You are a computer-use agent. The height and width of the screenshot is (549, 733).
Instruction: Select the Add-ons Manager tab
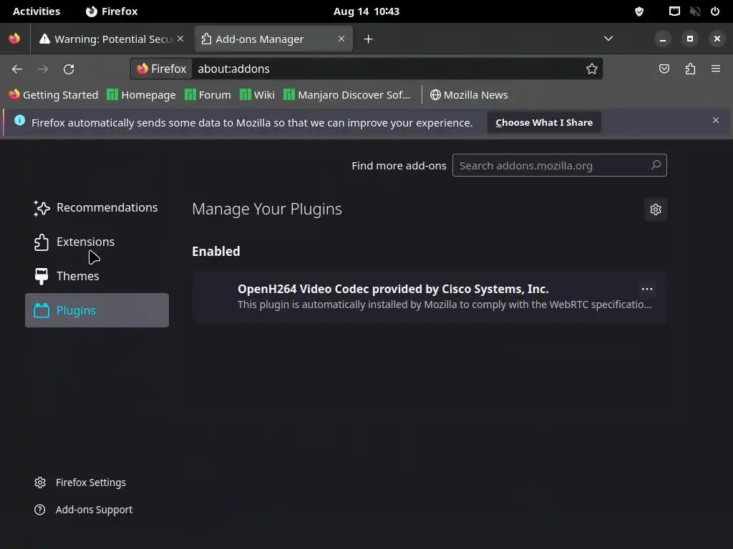pos(273,39)
